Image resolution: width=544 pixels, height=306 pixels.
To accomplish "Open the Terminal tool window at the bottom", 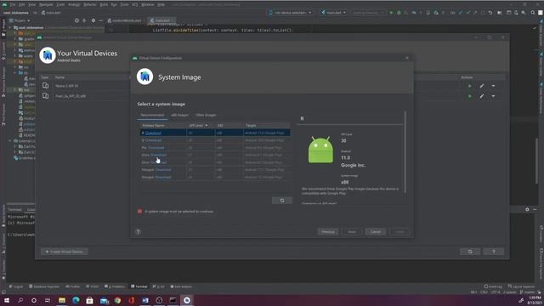I will (139, 286).
